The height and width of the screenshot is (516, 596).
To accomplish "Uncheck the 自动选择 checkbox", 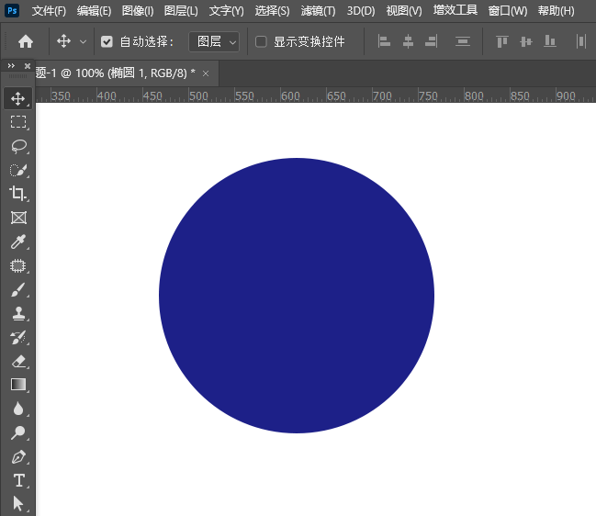I will [107, 41].
